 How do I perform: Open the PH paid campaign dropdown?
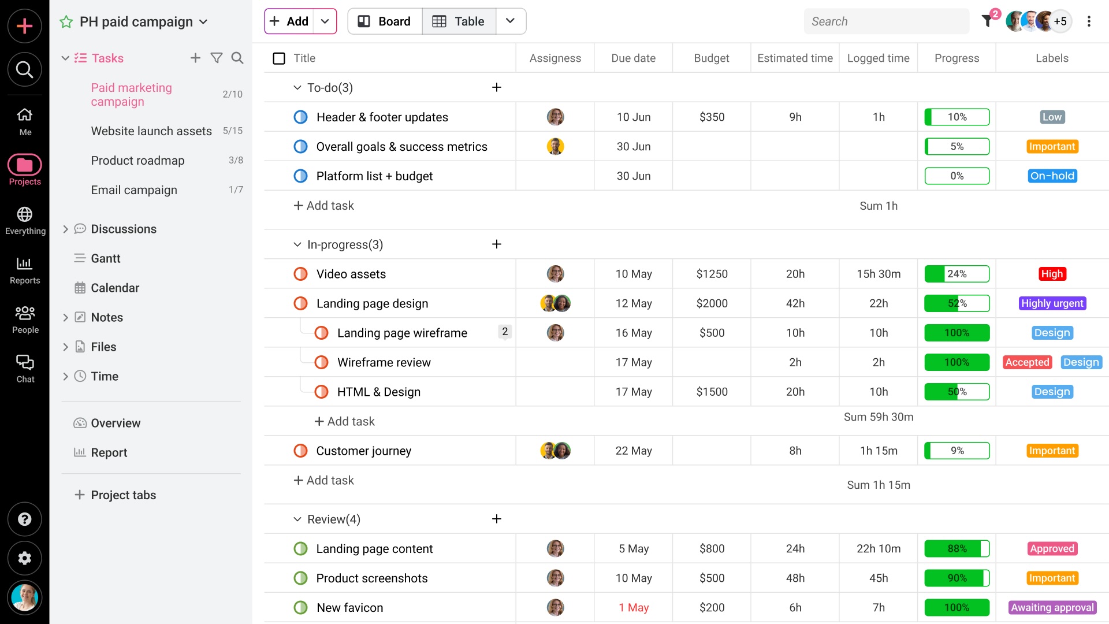tap(203, 21)
